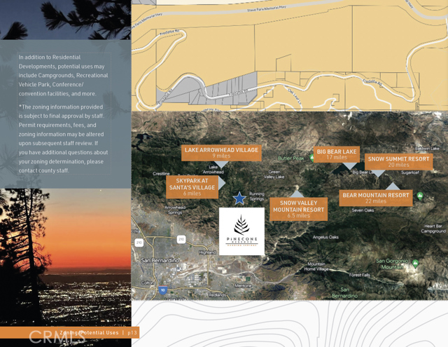Click the blue star property marker
448x347 pixels.
pyautogui.click(x=239, y=198)
